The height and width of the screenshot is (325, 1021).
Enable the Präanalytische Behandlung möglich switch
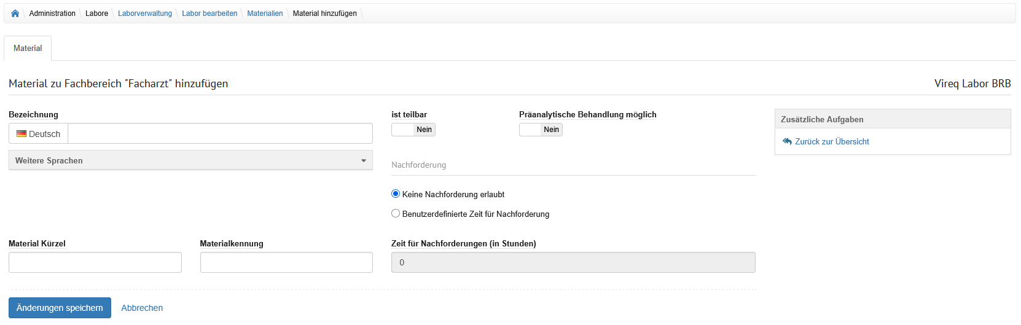point(541,130)
